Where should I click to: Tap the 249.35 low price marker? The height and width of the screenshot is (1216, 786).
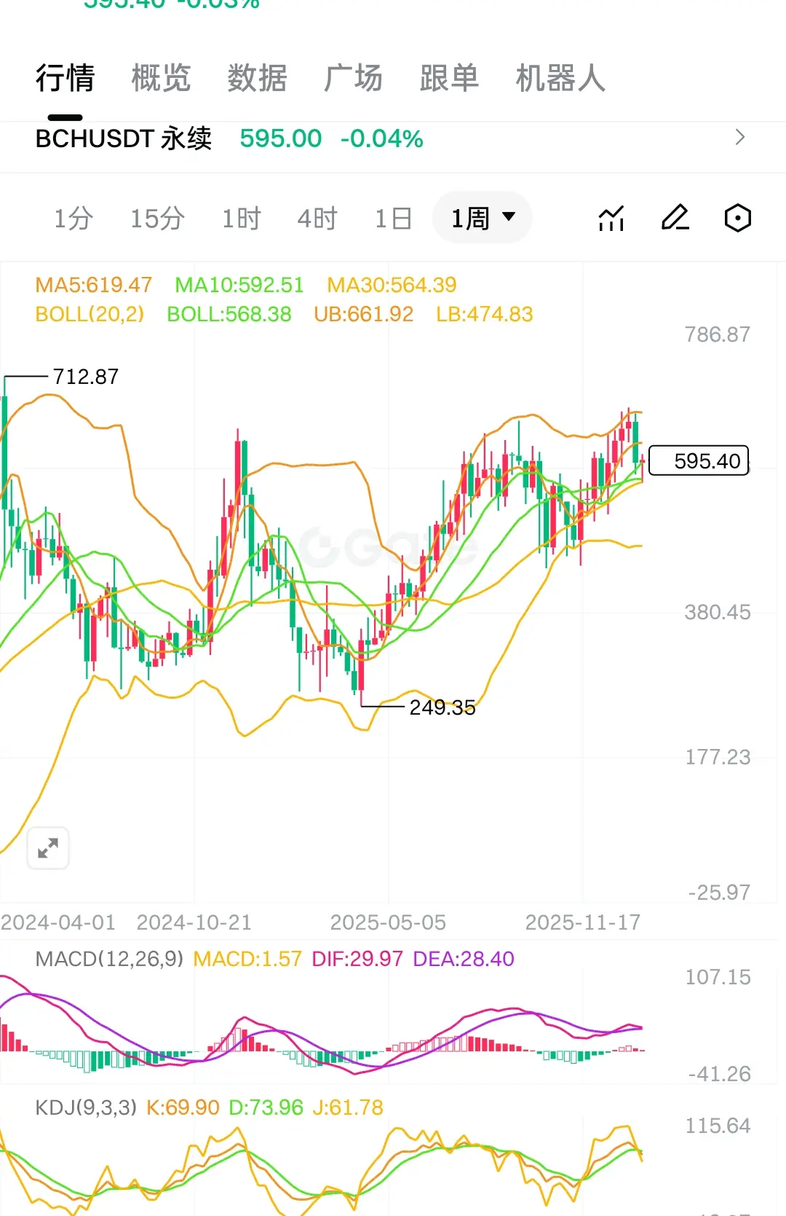coord(442,707)
